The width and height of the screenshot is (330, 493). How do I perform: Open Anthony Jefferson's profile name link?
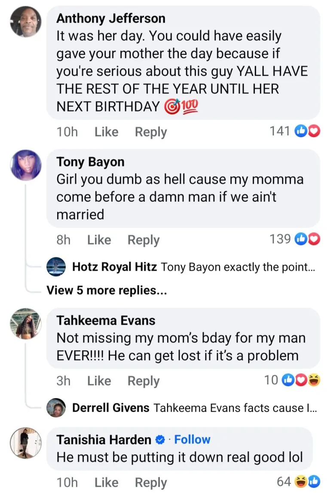coord(111,18)
